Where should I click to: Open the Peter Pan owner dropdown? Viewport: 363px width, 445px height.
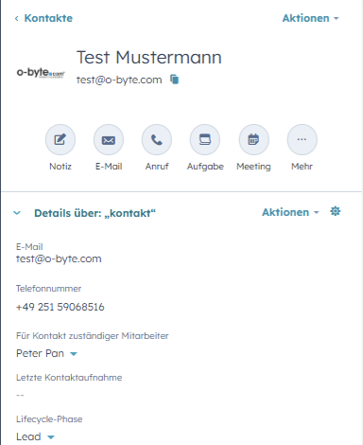click(46, 353)
